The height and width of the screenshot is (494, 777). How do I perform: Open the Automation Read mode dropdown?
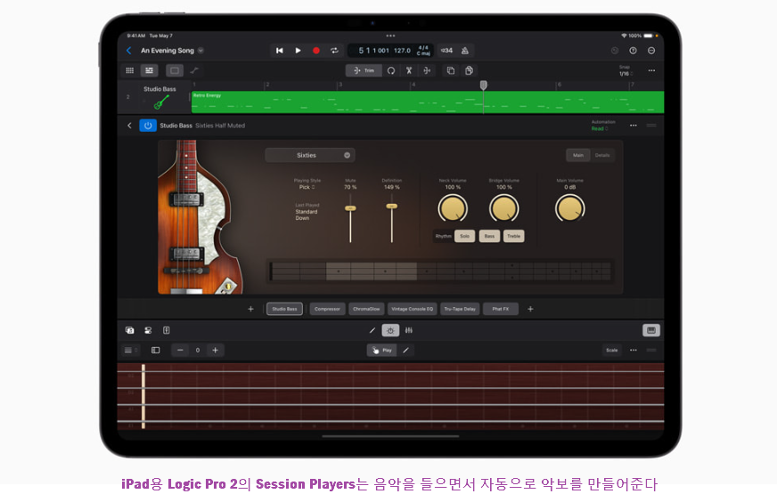603,126
